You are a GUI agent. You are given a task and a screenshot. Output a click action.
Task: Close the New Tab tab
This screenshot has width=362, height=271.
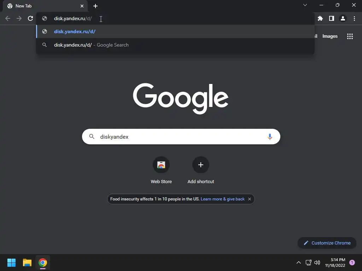82,6
